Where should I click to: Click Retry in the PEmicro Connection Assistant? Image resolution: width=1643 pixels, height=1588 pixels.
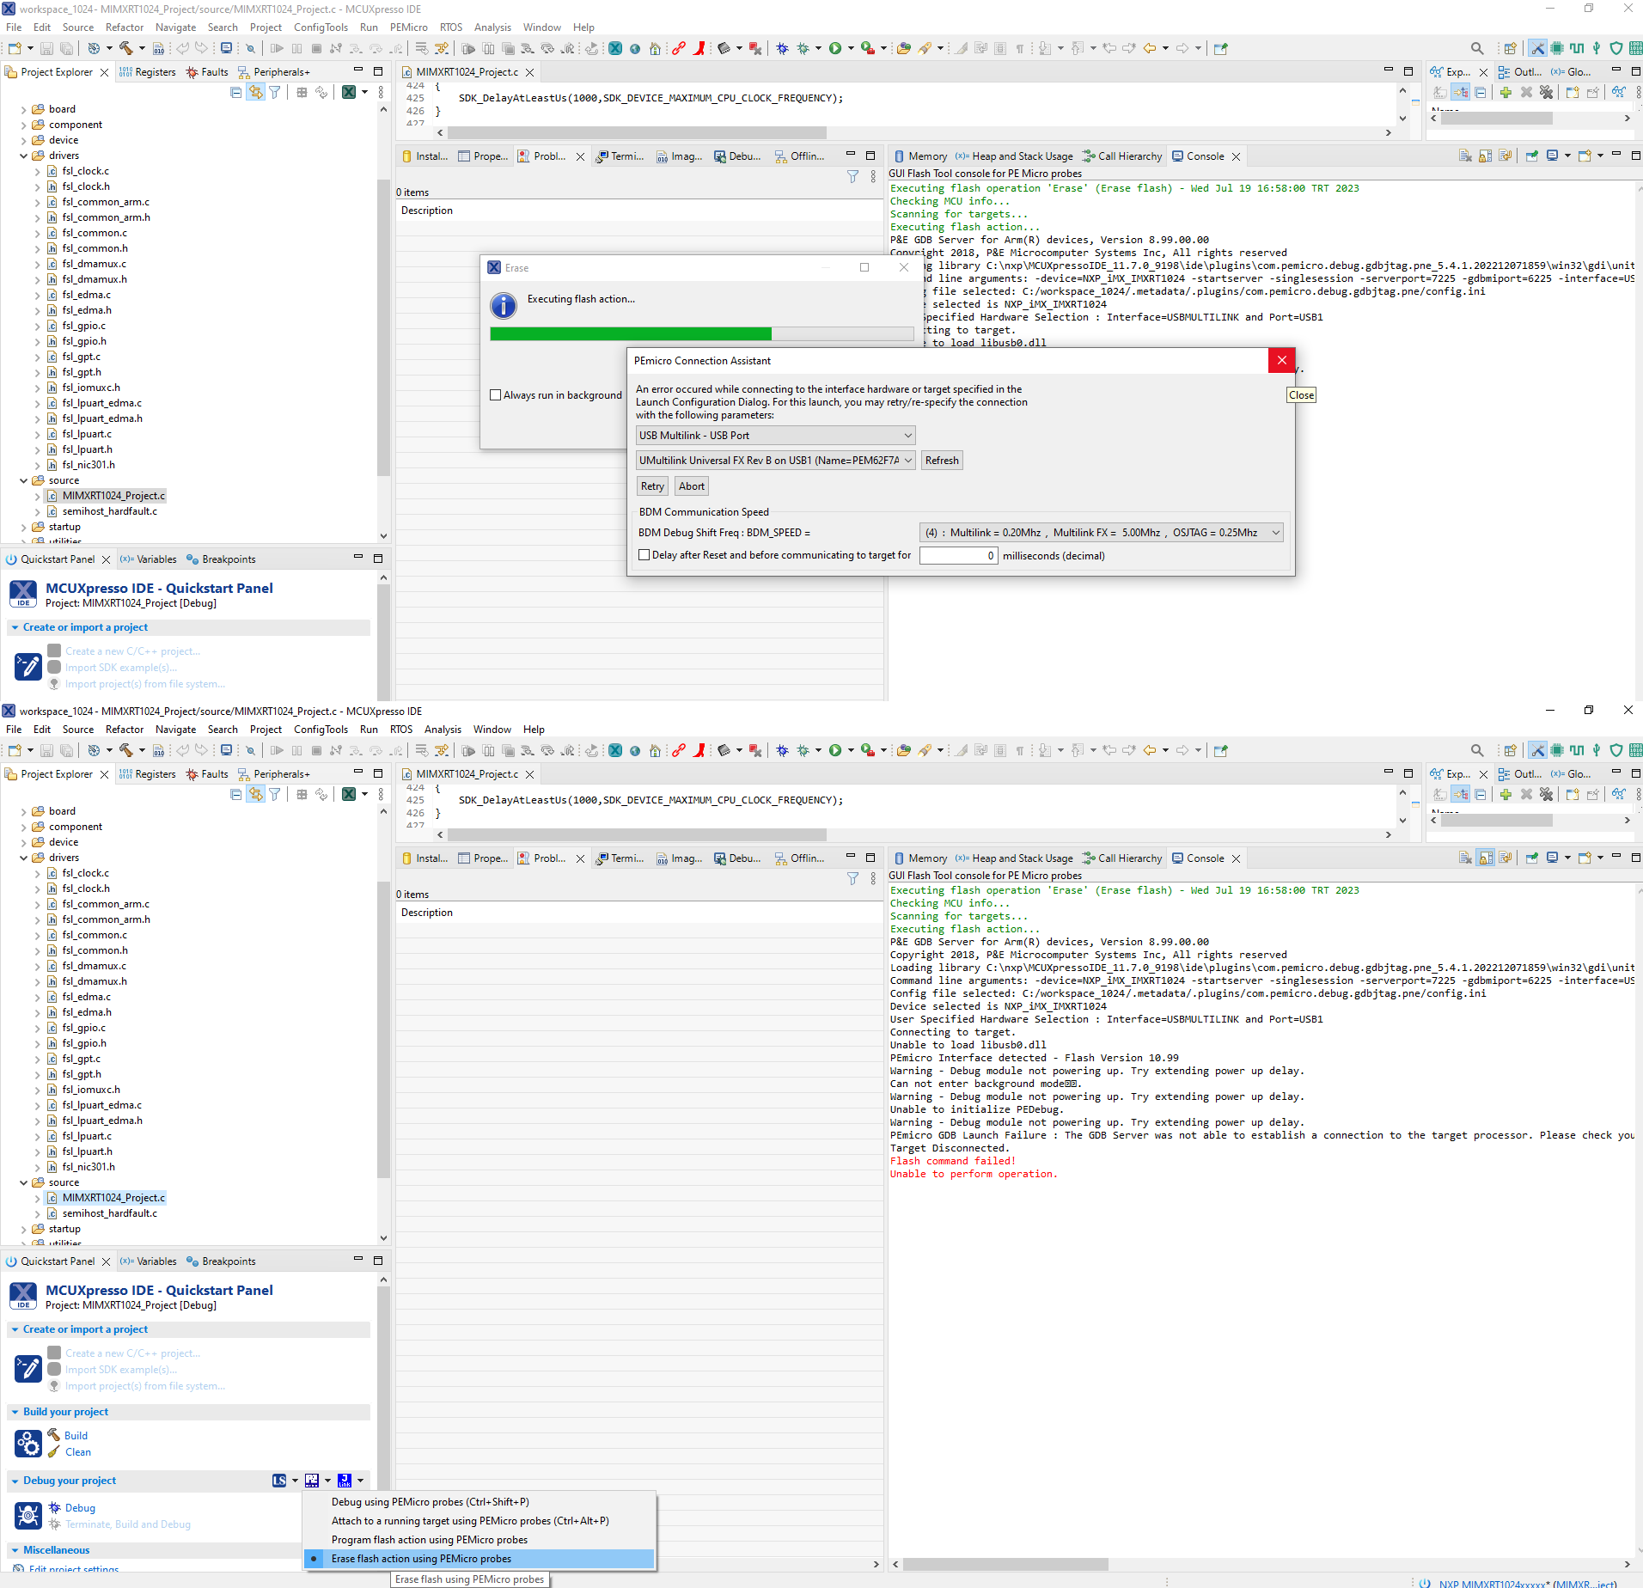[651, 486]
